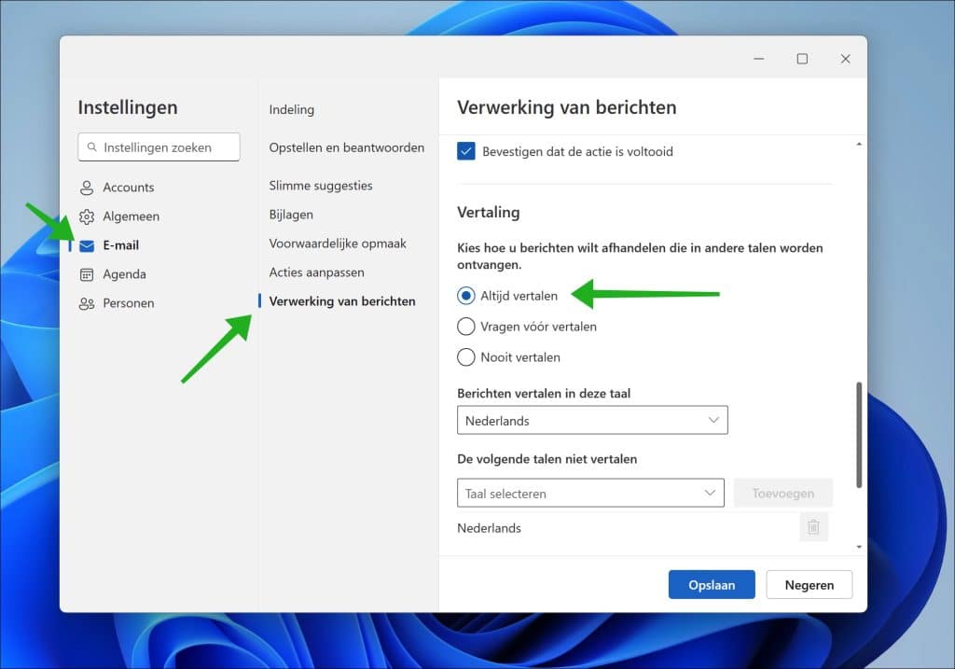Click the vertical scrollbar thumb in the settings pane

pos(859,435)
